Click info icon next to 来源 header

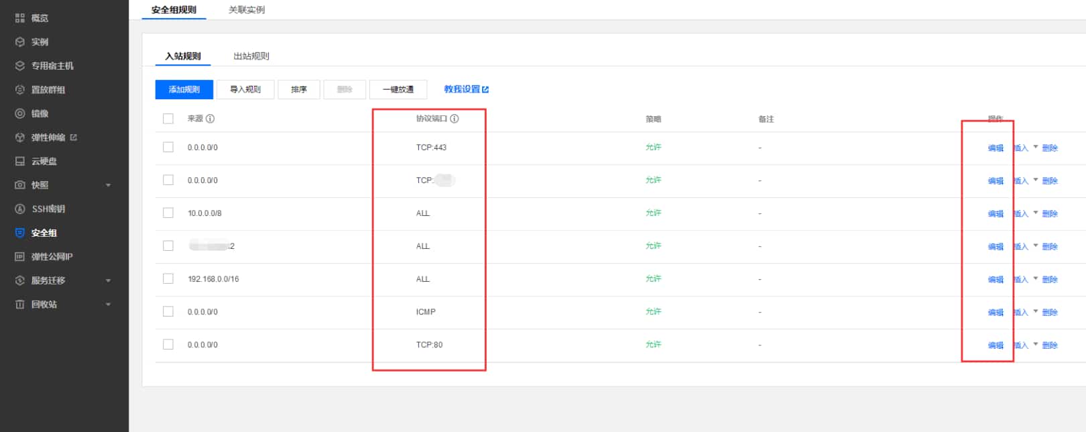[x=210, y=119]
